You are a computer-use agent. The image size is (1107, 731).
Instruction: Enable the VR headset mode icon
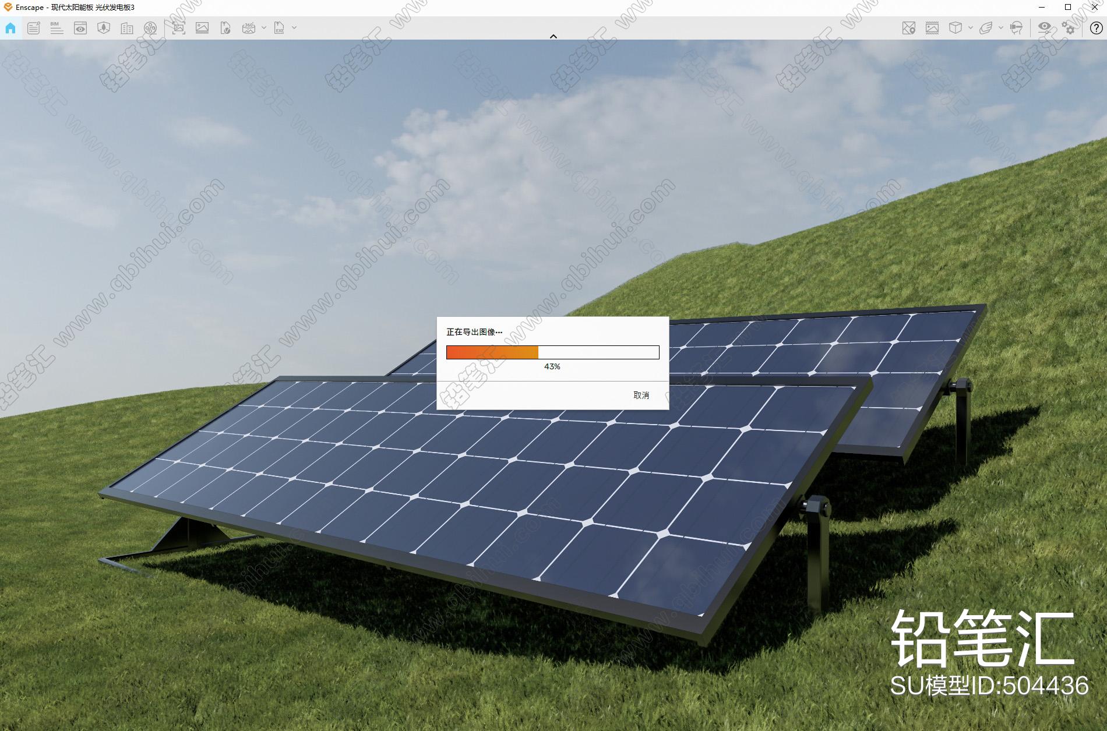tap(1017, 27)
